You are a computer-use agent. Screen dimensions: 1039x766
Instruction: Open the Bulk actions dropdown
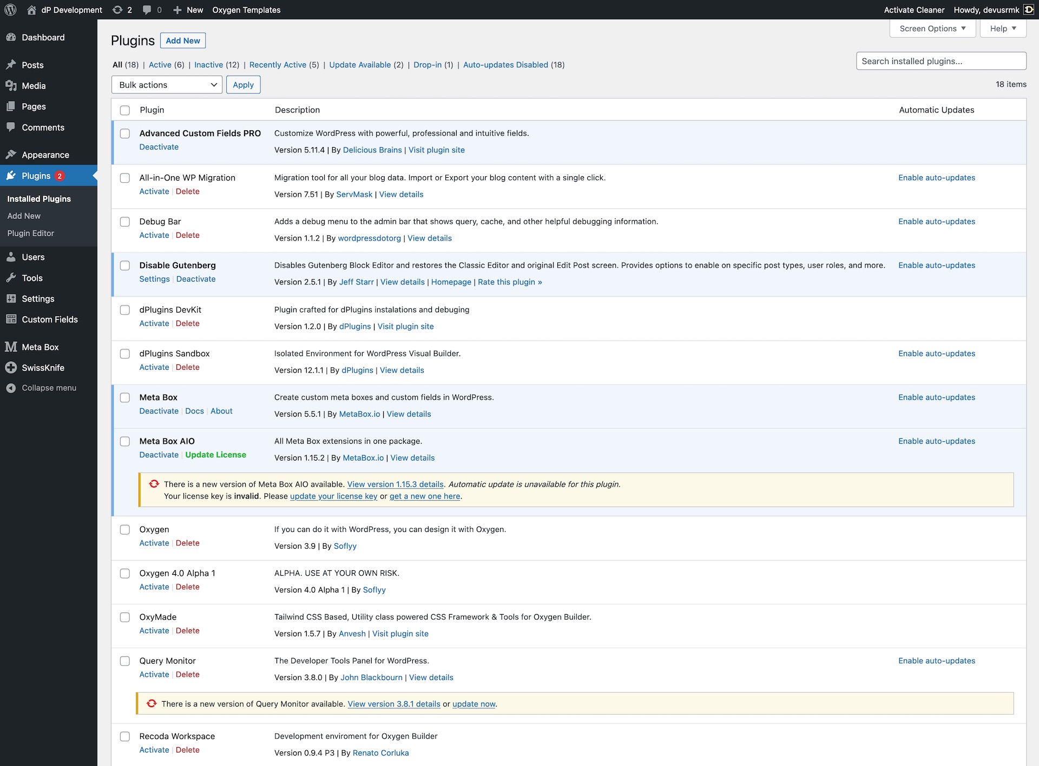click(167, 85)
